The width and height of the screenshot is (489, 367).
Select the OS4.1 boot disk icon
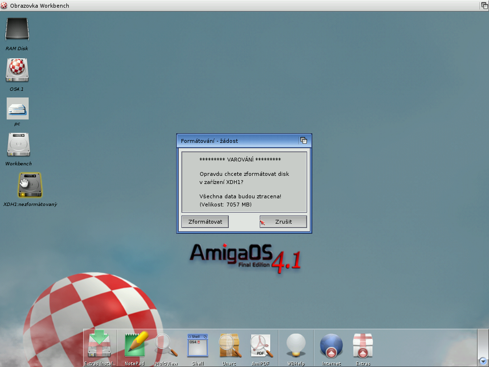click(18, 70)
